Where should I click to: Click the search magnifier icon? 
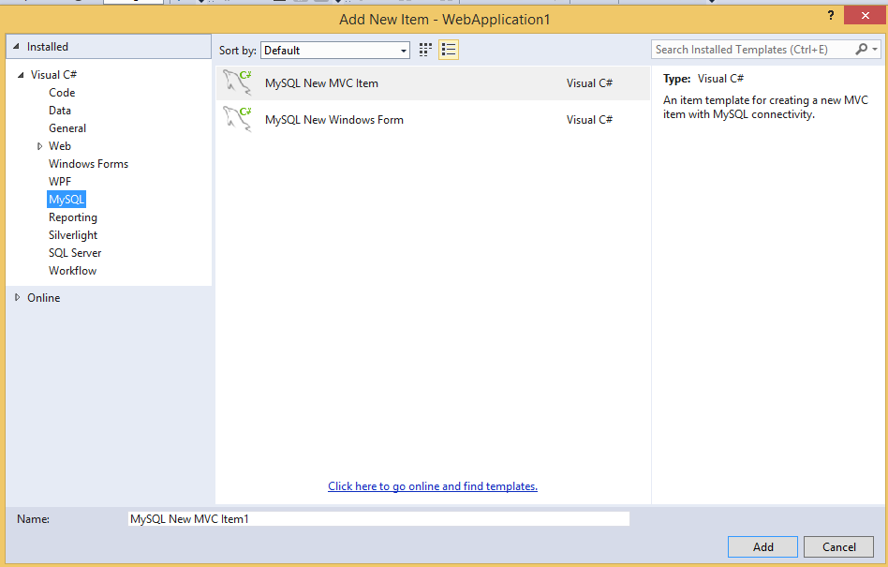[861, 50]
